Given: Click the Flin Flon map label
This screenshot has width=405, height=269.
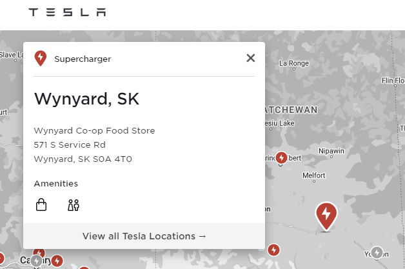Looking at the screenshot, I should click(x=393, y=81).
